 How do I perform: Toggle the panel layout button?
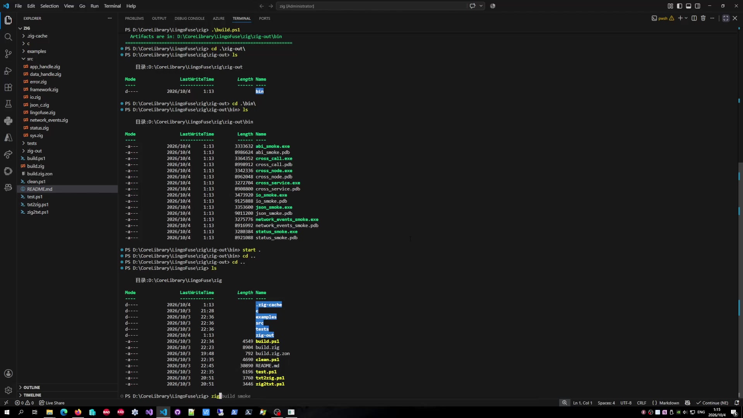tap(688, 6)
